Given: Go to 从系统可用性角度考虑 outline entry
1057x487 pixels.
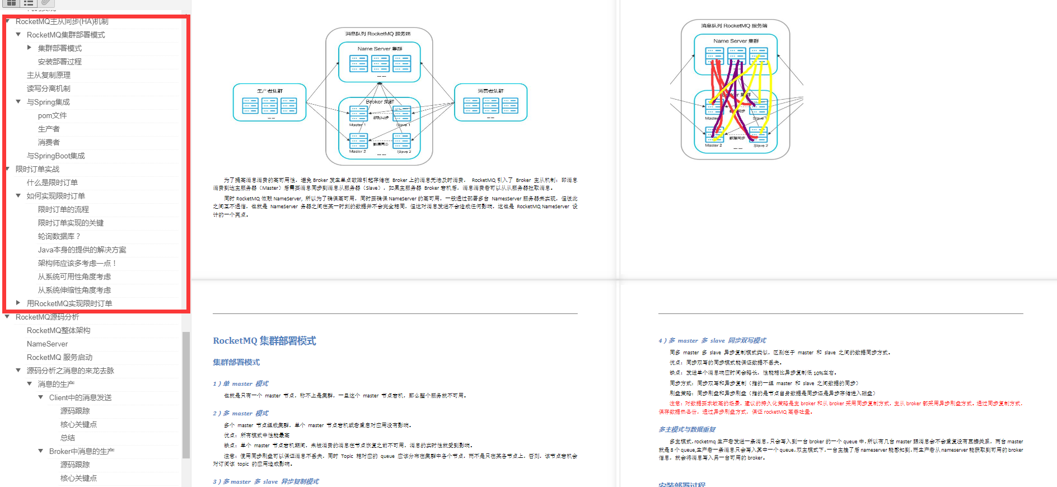Looking at the screenshot, I should [74, 277].
